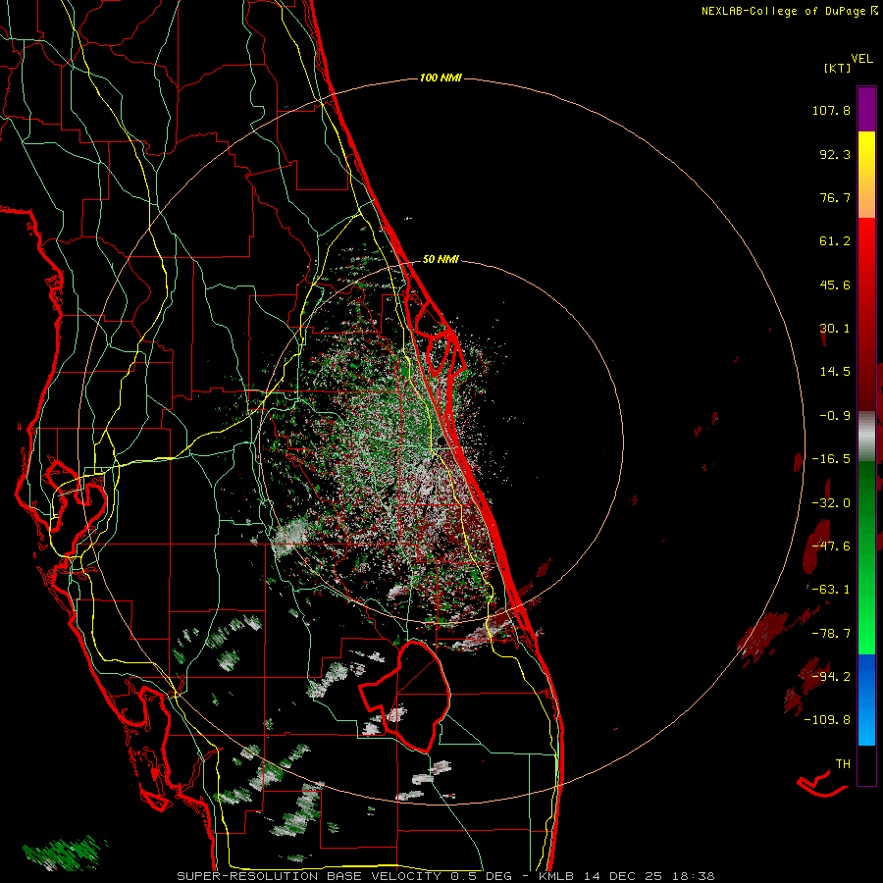Pick the gray near-zero segment of the color bar
883x883 pixels.
click(866, 434)
